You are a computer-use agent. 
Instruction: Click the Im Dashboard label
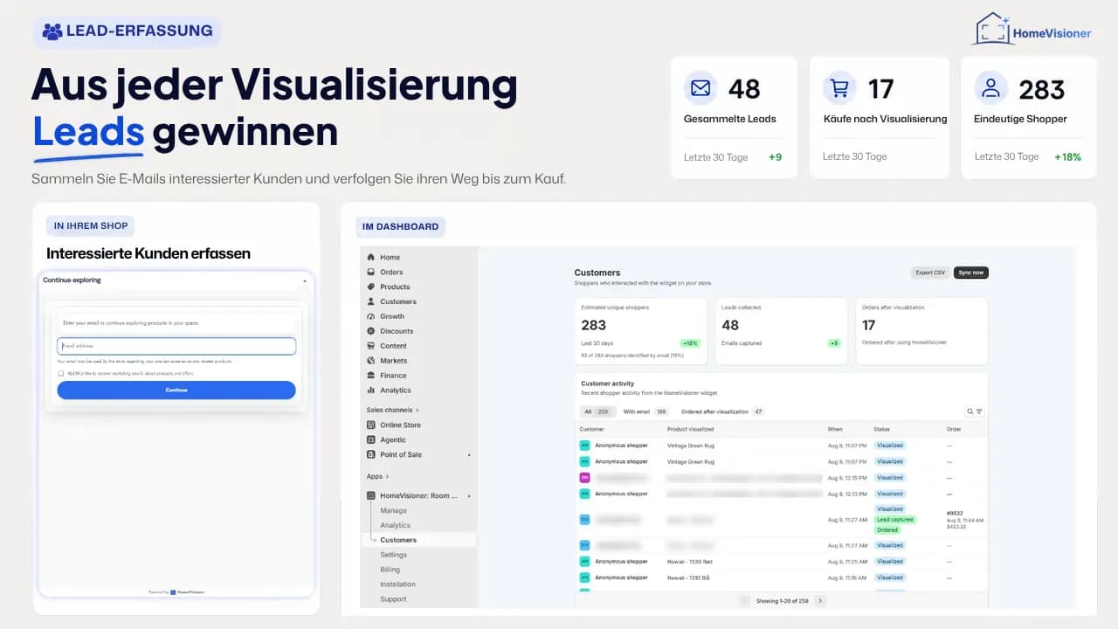(400, 226)
